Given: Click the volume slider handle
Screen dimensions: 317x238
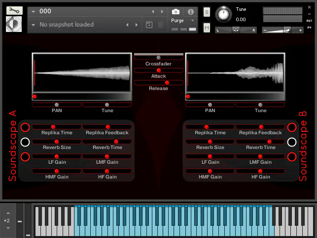Looking at the screenshot, I should [287, 30].
